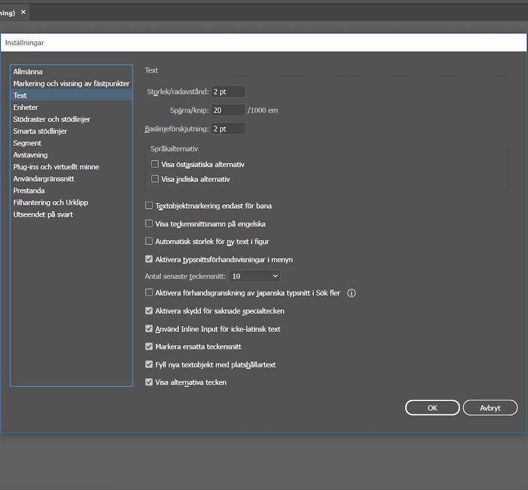This screenshot has height=490, width=528.
Task: Open Markering och visning av fästpunkter
Action: (71, 83)
